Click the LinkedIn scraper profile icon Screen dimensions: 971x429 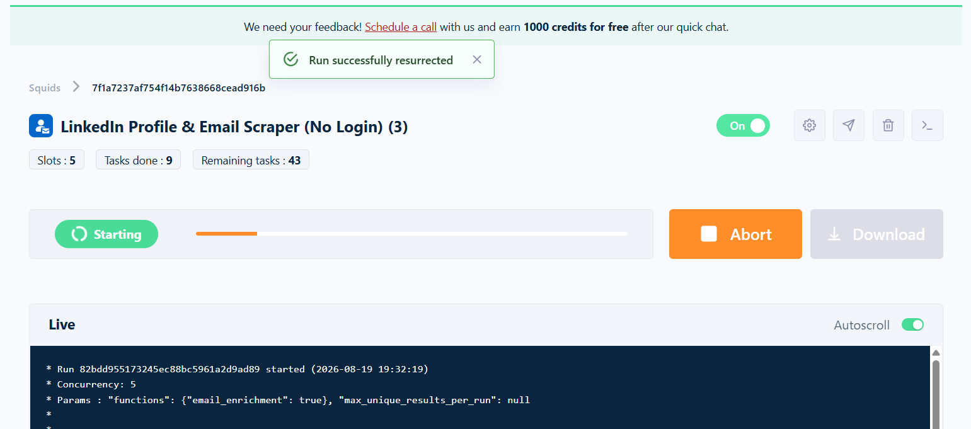tap(41, 126)
